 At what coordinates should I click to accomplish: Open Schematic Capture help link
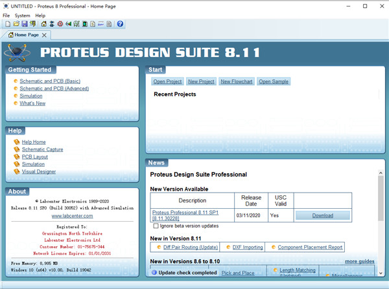pyautogui.click(x=42, y=149)
